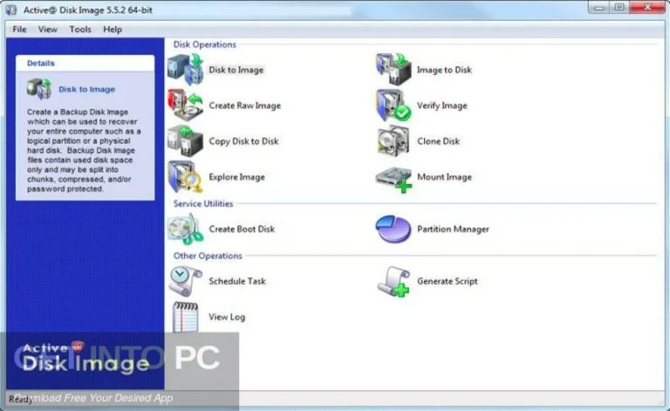Open the Partition Manager label
Screen dimensions: 670x411
[453, 229]
